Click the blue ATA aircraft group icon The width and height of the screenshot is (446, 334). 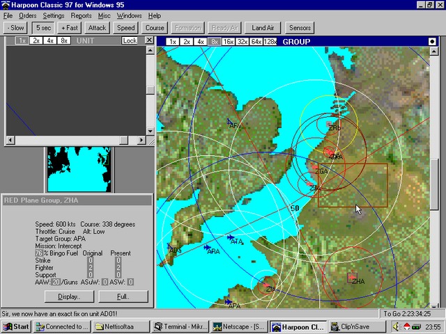(231, 239)
